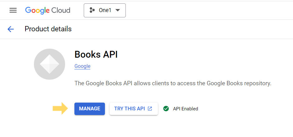Select the "Books API" heading
293x137 pixels.
(x=96, y=55)
